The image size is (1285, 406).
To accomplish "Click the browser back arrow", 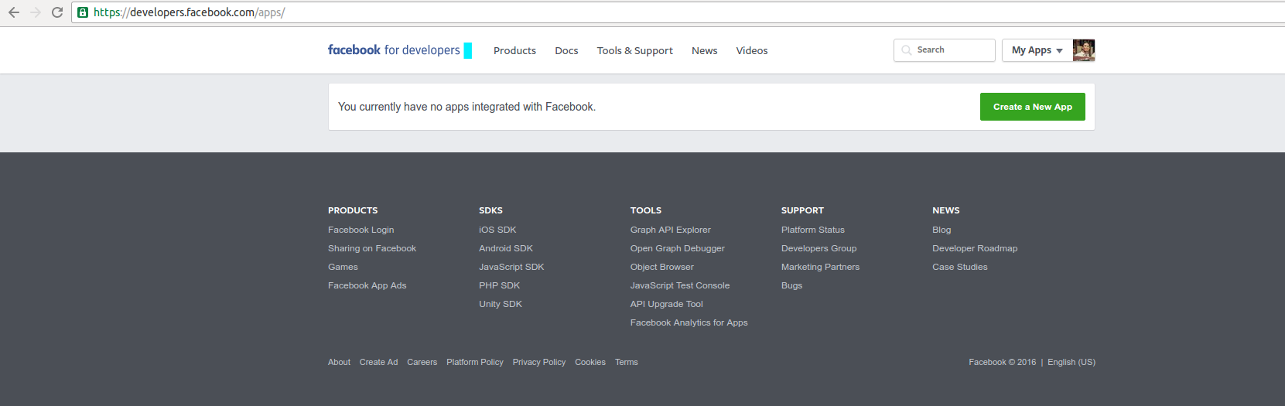I will click(x=14, y=12).
